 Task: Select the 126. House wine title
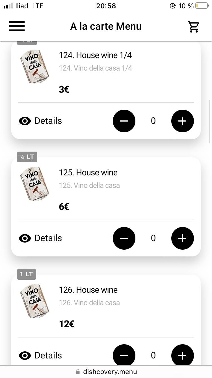pos(88,290)
